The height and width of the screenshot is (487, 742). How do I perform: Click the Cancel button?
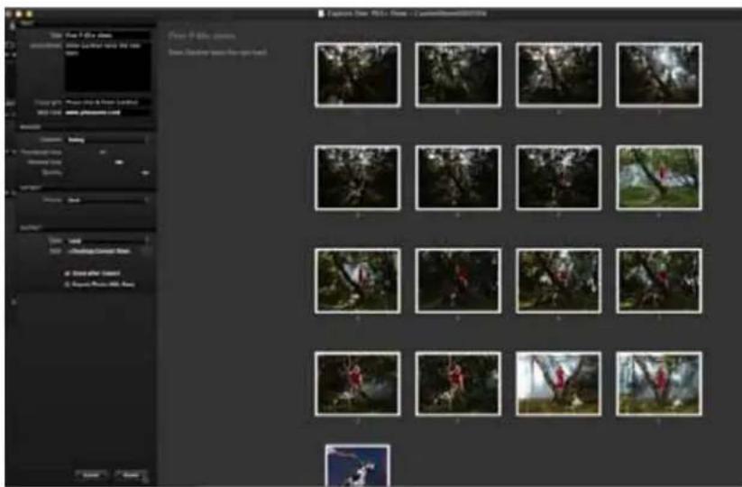[91, 474]
